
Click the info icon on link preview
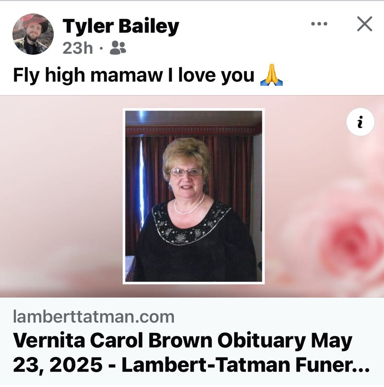(360, 122)
